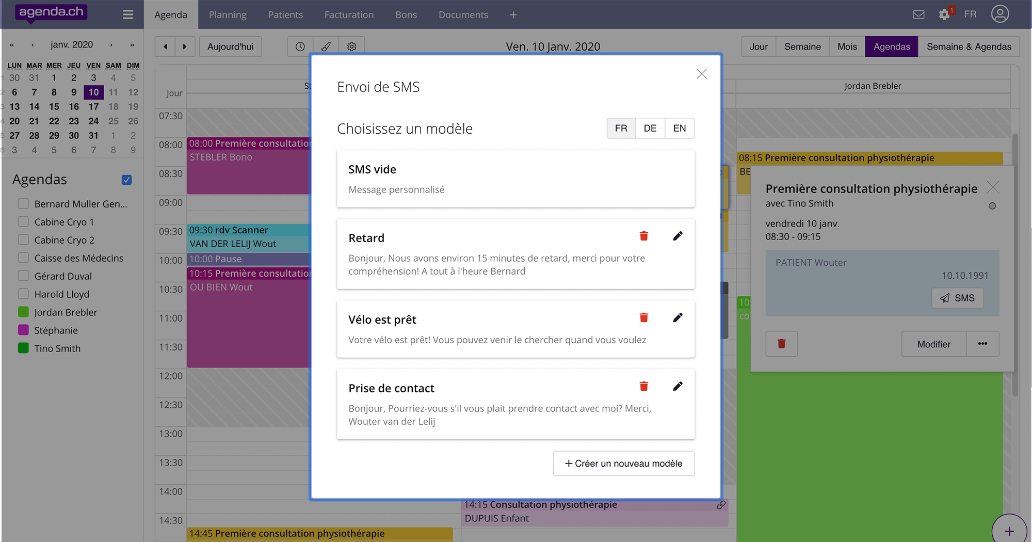
Task: Enable the Cabine Cryo 1 agenda
Action: click(23, 221)
